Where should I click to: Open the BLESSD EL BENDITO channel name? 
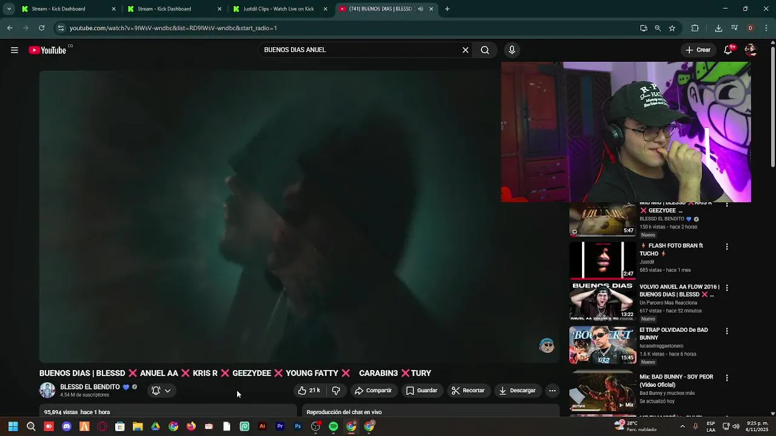tap(90, 387)
